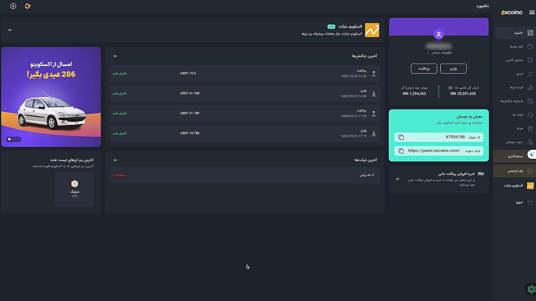
Task: Click the کیف پول‌ها wallet icon in the sidebar
Action: click(x=530, y=46)
